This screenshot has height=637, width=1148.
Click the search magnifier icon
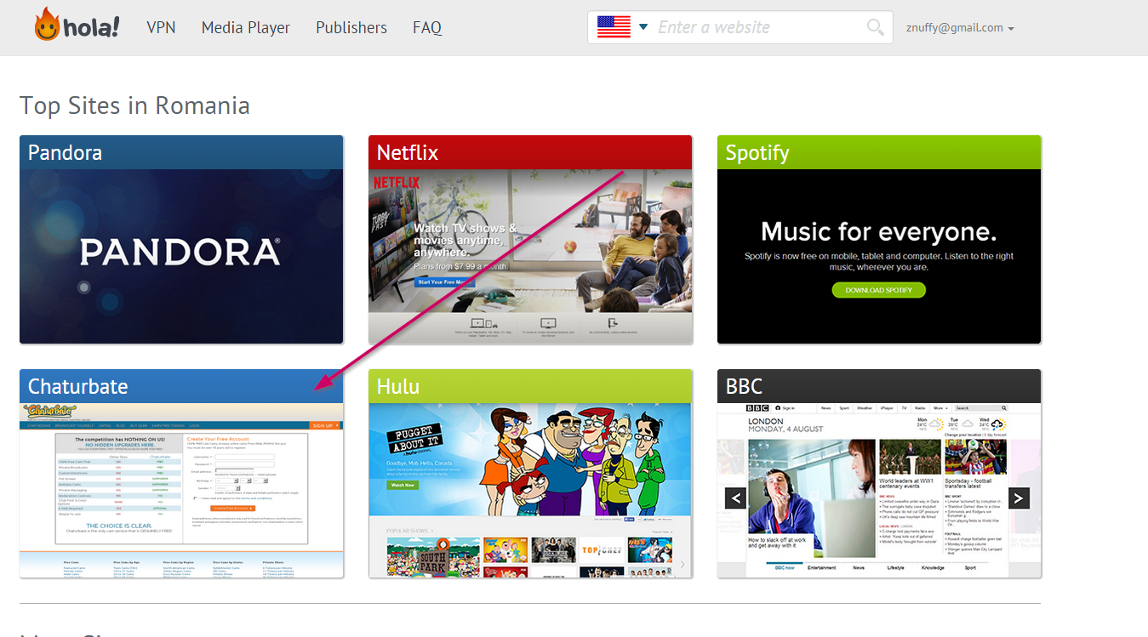[x=876, y=27]
